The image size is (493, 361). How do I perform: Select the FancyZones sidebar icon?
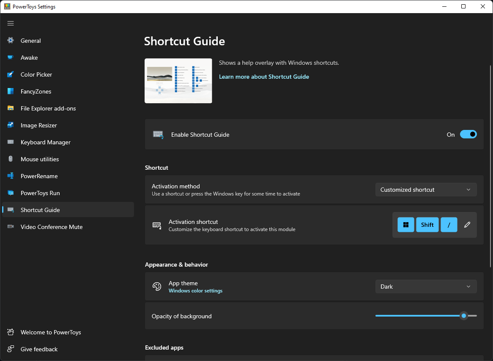[10, 91]
